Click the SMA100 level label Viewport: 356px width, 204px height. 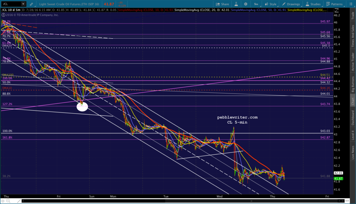[x=8, y=75]
